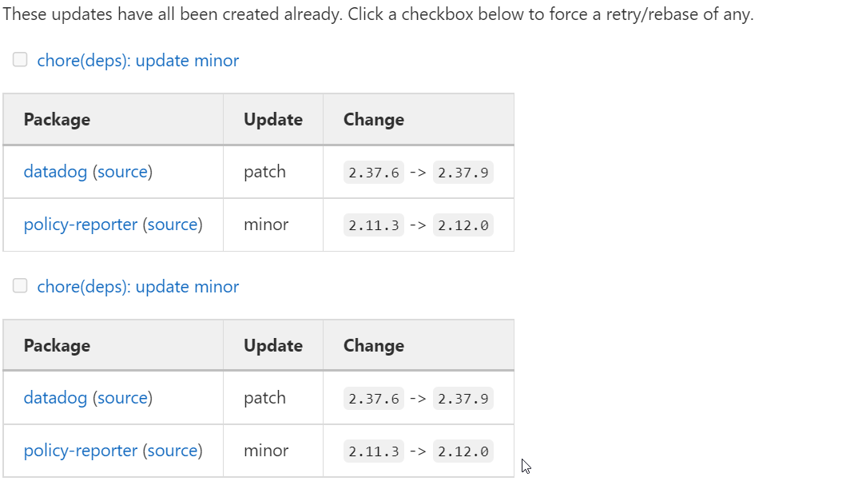Open the second 'chore(deps): update minor' PR link
Screen dimensions: 862x493
pyautogui.click(x=137, y=286)
